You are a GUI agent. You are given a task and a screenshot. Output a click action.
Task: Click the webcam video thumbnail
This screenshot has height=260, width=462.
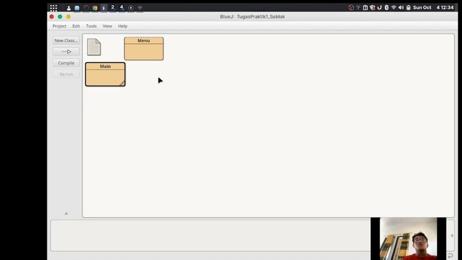(x=408, y=238)
